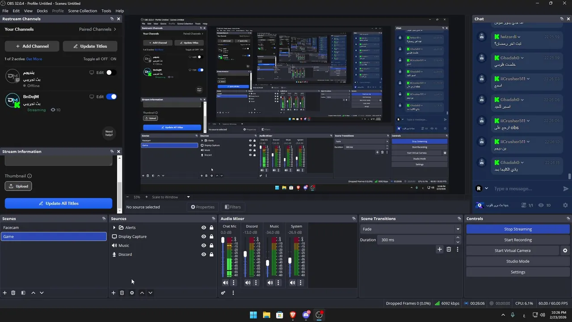Click the Start Recording button

click(518, 240)
